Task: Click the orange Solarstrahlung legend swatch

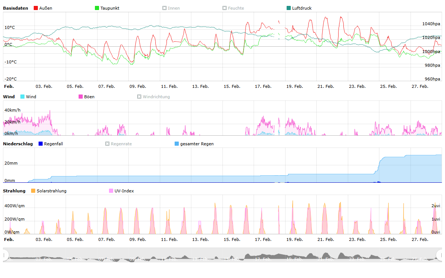Action: point(33,191)
